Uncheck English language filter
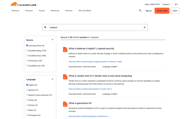Image resolution: width=190 pixels, height=119 pixels. coord(27,85)
